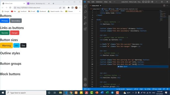Open the Chrome profile avatar
This screenshot has height=95, width=170.
click(76, 8)
